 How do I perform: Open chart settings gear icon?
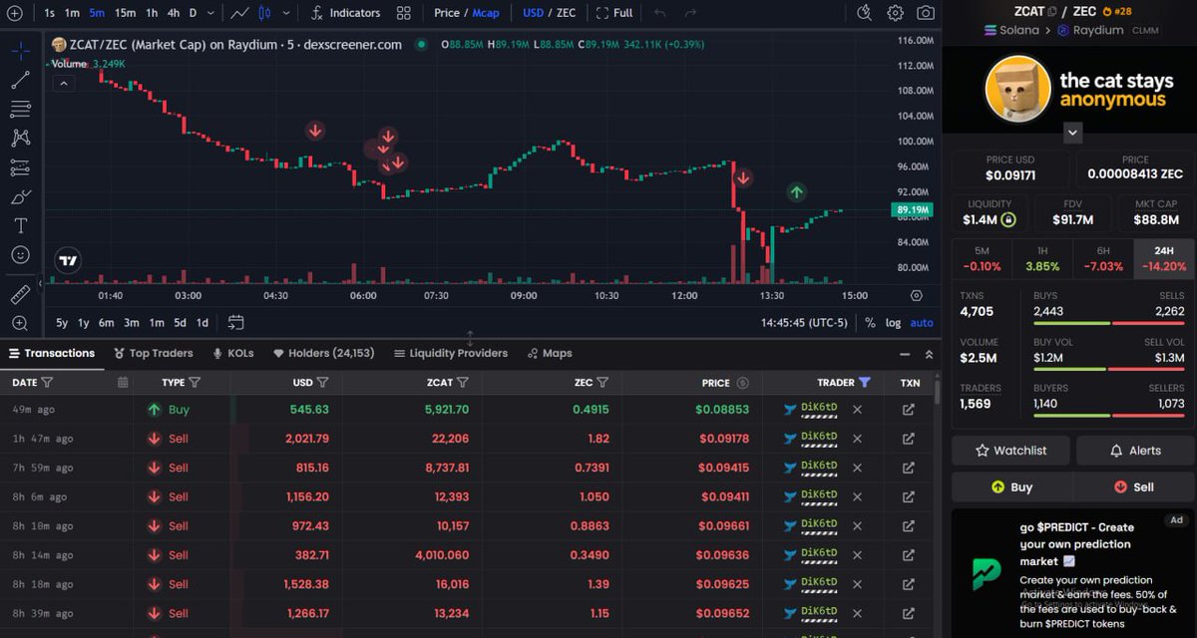click(896, 13)
